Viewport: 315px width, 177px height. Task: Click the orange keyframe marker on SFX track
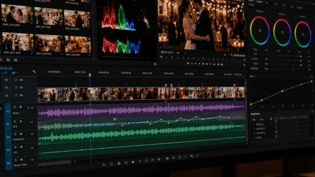click(x=114, y=119)
